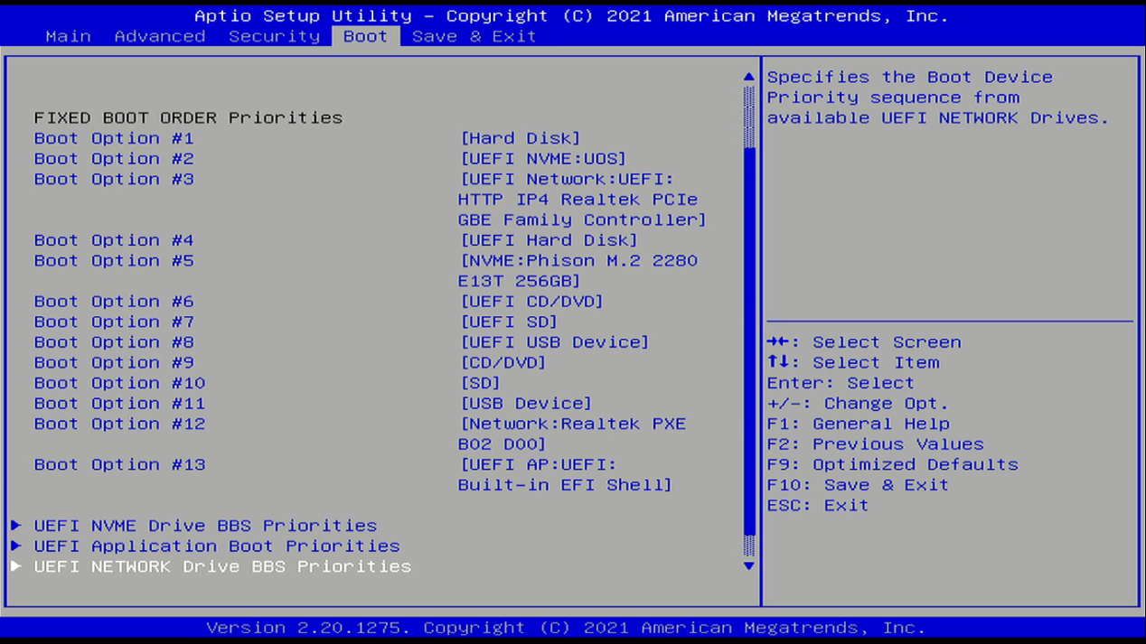Select the UEFI NVME:UOS boot value
1146x644 pixels.
542,159
